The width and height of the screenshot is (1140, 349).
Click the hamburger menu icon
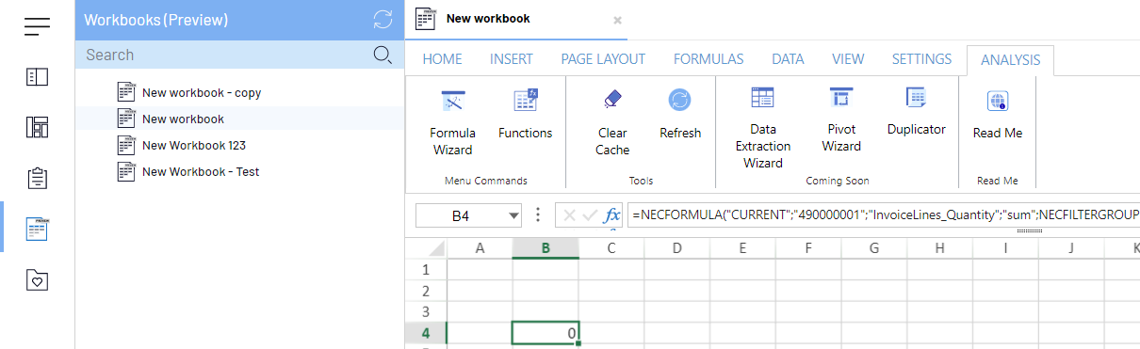[37, 26]
